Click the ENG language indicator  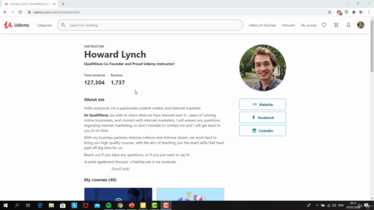tap(341, 205)
